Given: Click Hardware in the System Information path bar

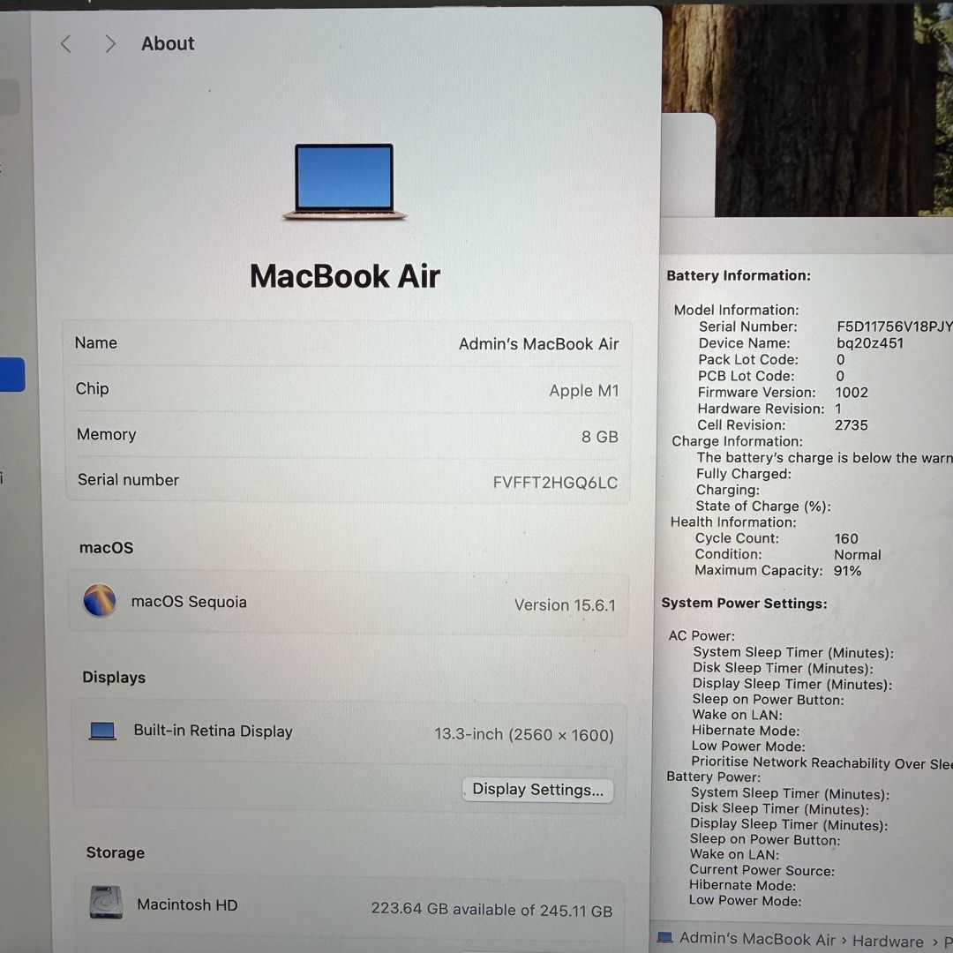Looking at the screenshot, I should point(888,941).
